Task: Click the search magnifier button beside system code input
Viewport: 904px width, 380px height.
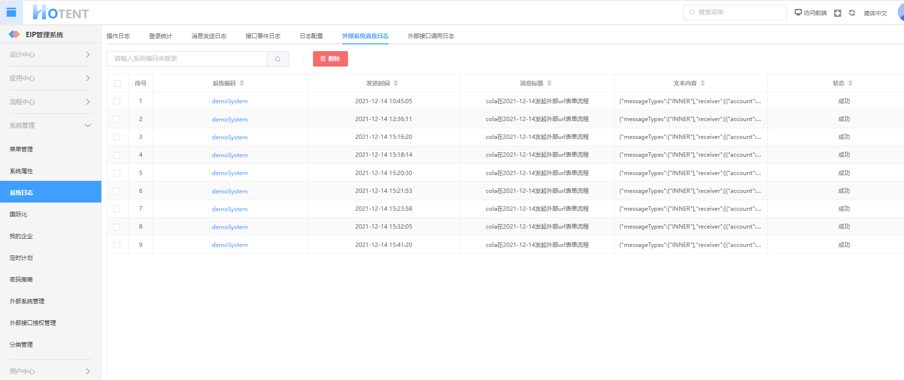Action: click(x=278, y=59)
